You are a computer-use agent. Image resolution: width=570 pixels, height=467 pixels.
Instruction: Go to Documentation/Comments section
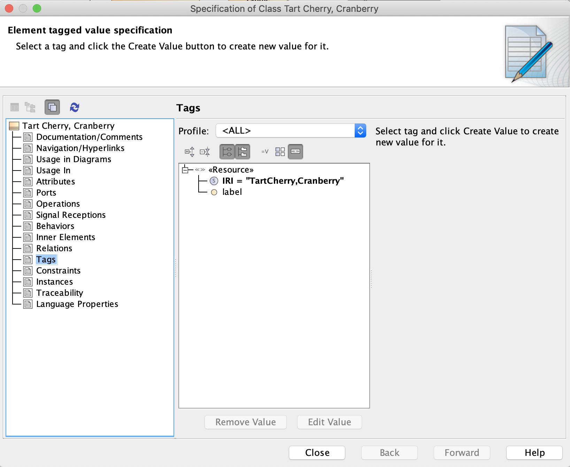pyautogui.click(x=89, y=137)
